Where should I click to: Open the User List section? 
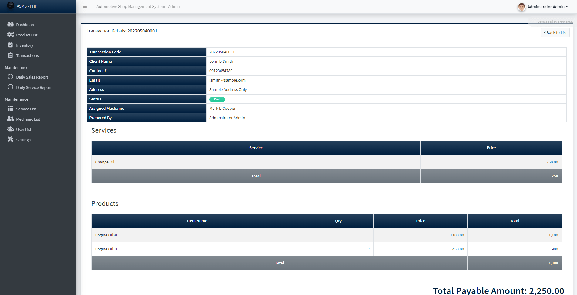point(24,129)
